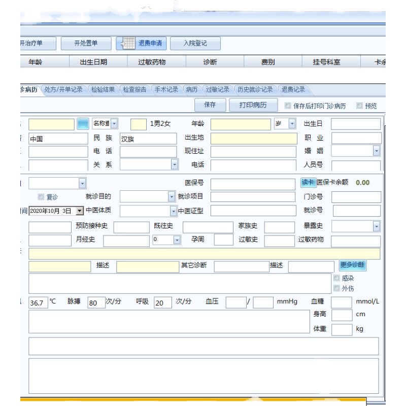Click the 职业 input field

[356, 138]
